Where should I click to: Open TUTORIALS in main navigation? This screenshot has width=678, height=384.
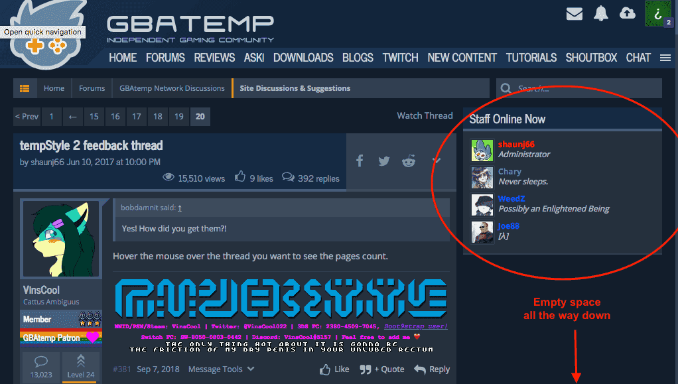[531, 58]
